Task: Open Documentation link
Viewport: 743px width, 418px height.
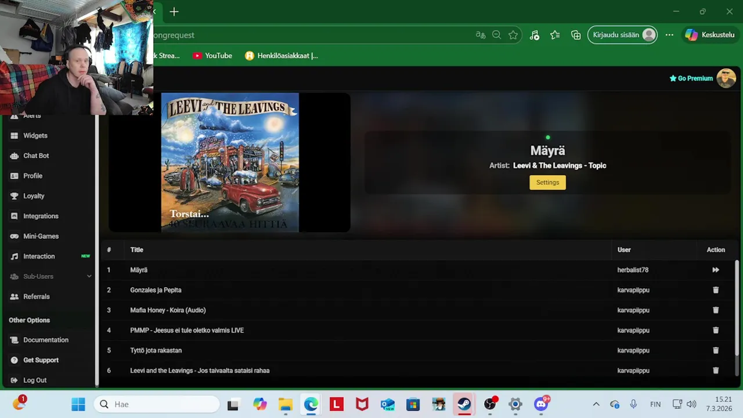Action: (45, 340)
